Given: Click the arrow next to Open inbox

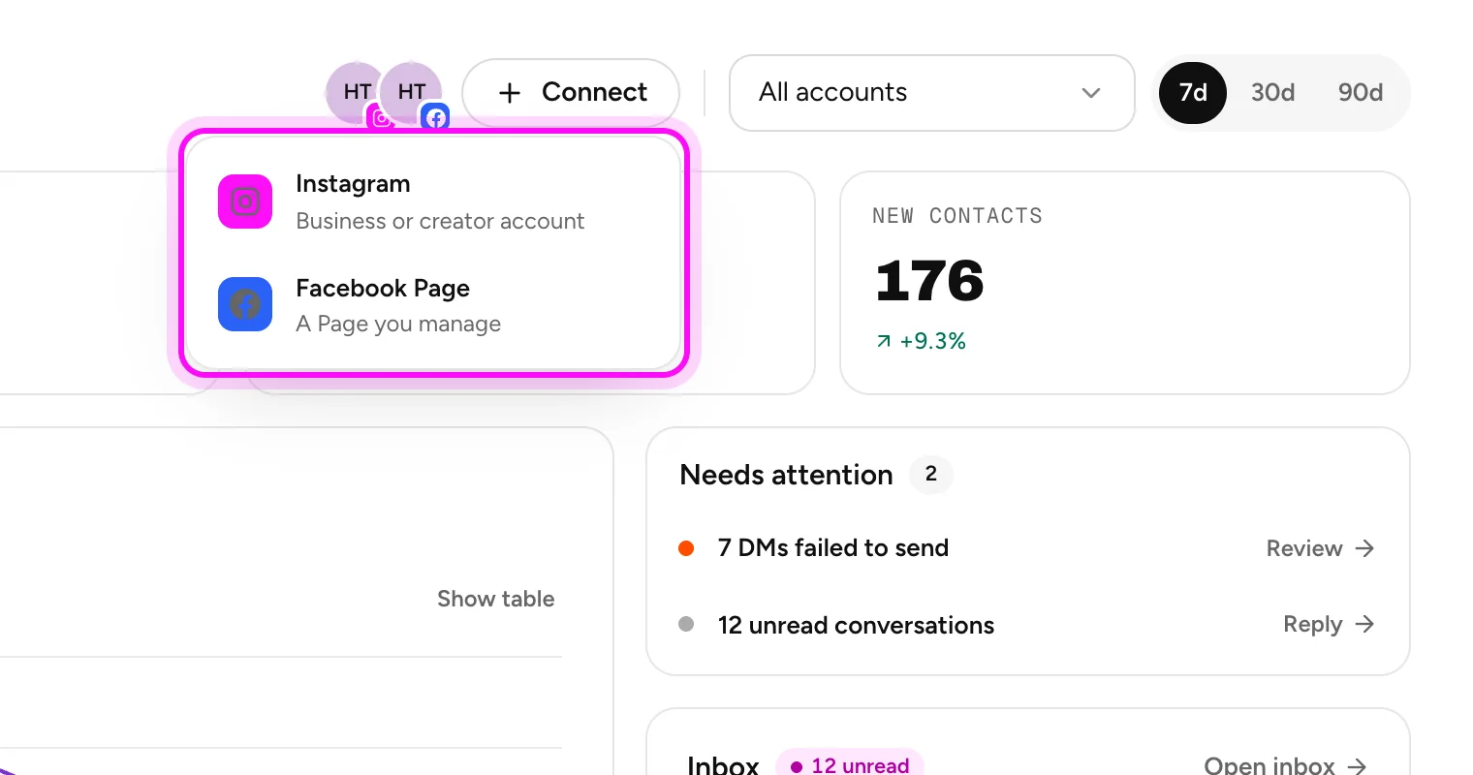Looking at the screenshot, I should point(1358,765).
